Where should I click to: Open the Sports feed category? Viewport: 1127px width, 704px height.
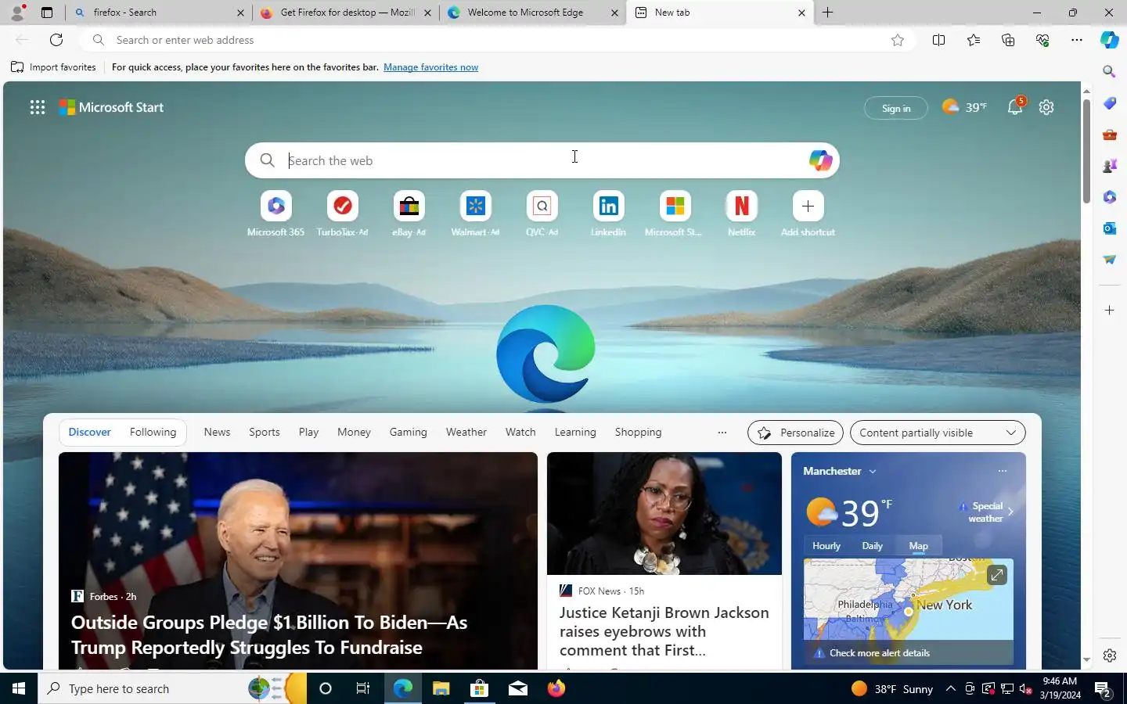click(265, 432)
